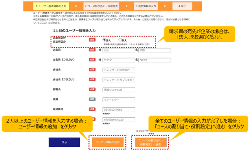Click the 会社名 input field
Image resolution: width=249 pixels, height=150 pixels.
click(119, 70)
